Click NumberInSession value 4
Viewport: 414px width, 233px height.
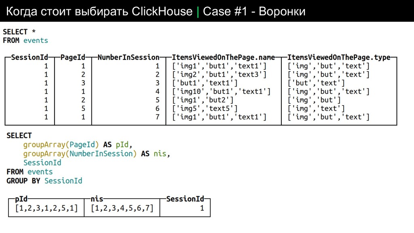(157, 91)
